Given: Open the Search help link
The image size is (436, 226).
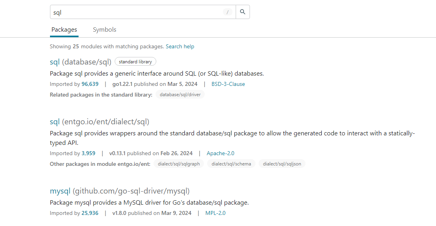Looking at the screenshot, I should pyautogui.click(x=180, y=47).
